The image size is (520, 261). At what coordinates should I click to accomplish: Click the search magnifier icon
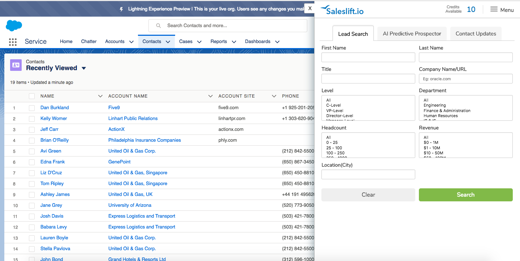[158, 25]
